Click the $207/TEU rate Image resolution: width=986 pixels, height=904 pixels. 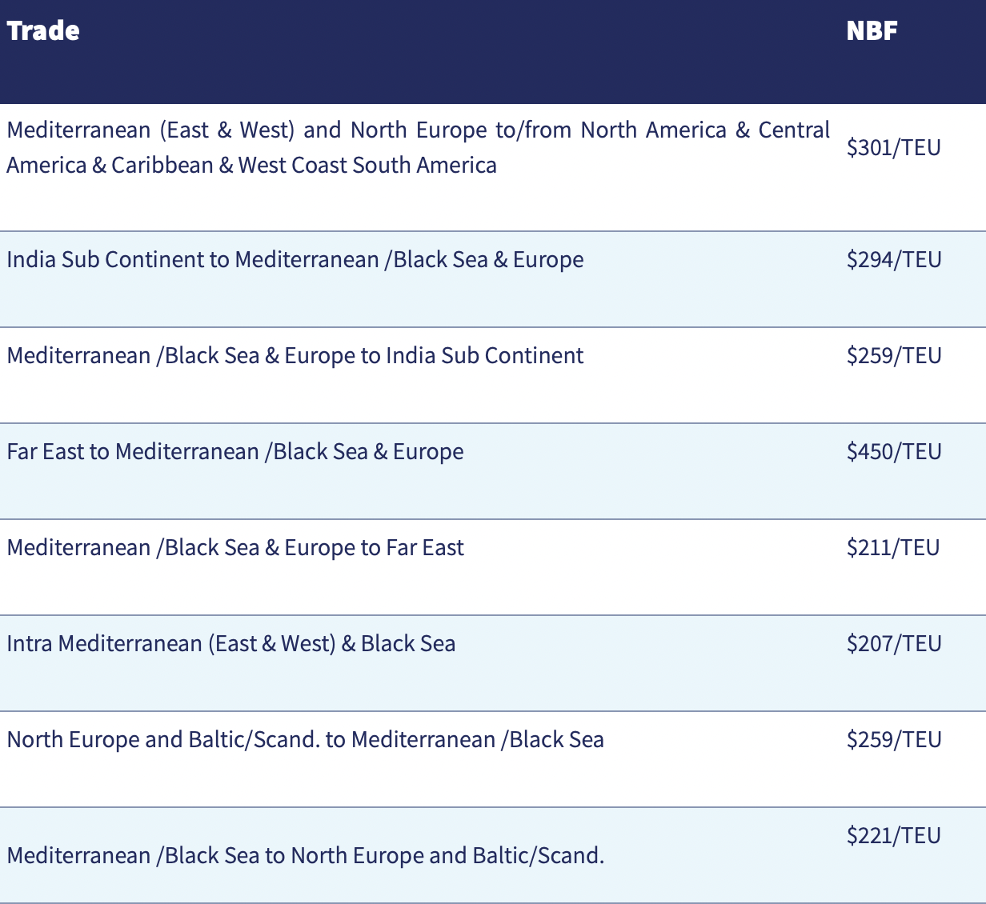[x=894, y=643]
